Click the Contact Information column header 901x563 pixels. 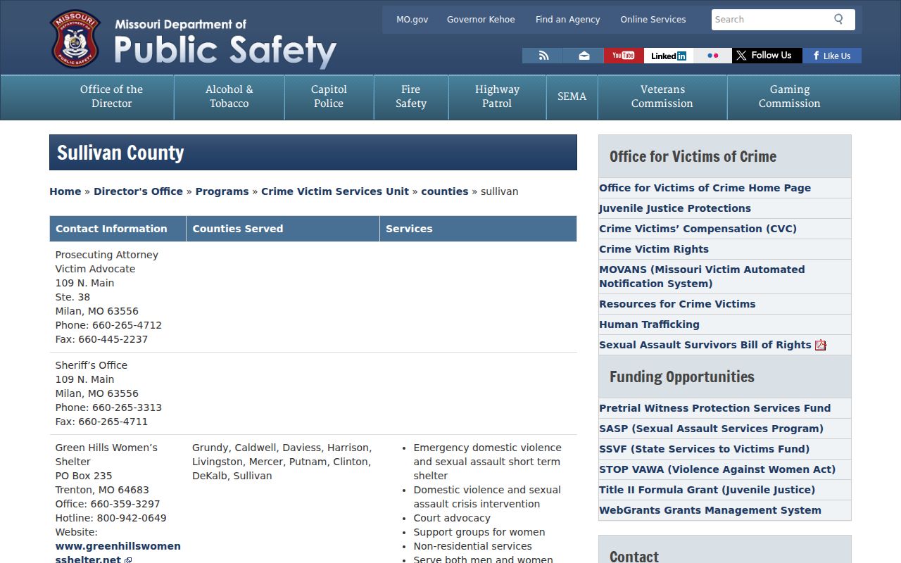[x=118, y=229]
